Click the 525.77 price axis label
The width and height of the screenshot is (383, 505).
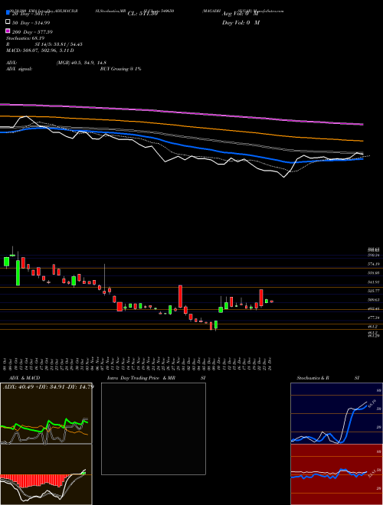(374, 291)
